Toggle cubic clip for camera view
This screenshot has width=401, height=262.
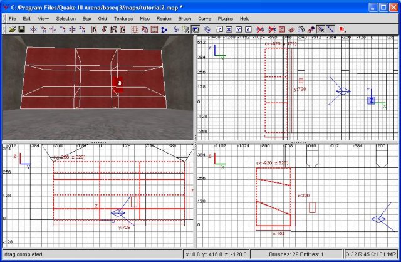pos(195,29)
